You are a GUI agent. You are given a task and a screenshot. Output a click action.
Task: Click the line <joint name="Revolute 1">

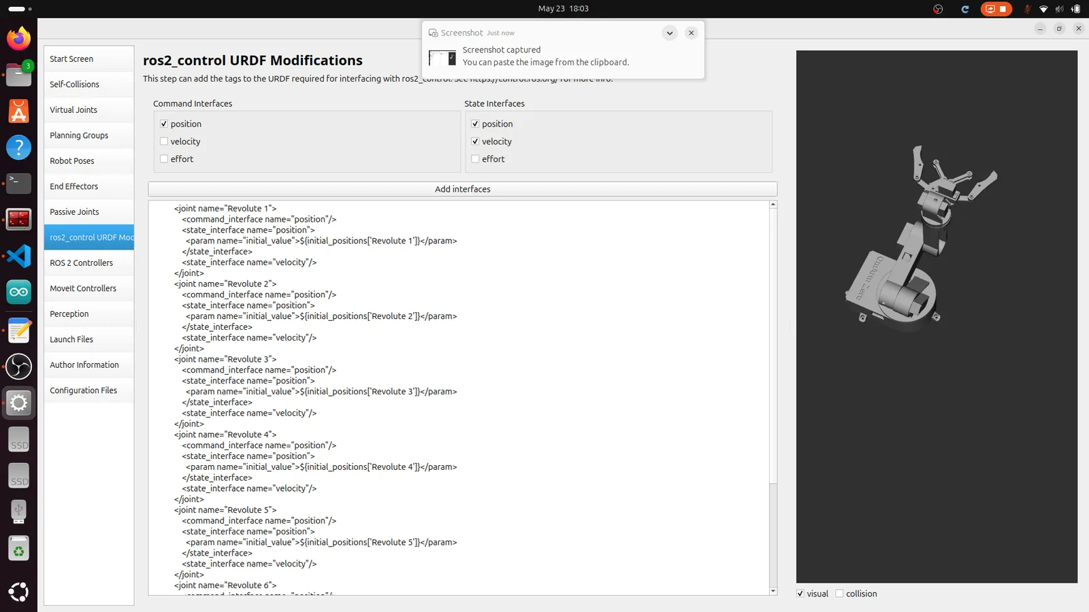pyautogui.click(x=225, y=209)
